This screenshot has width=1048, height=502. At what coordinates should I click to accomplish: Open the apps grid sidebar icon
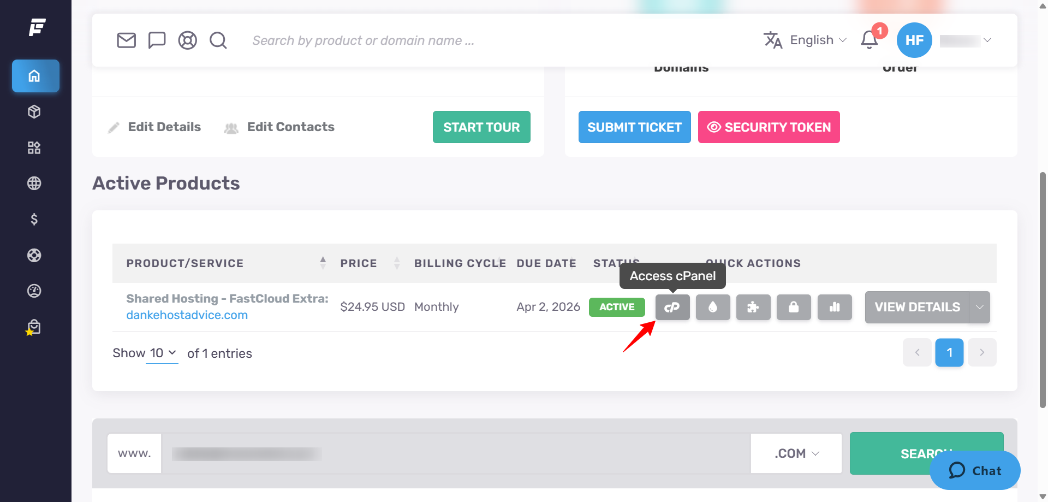tap(34, 147)
